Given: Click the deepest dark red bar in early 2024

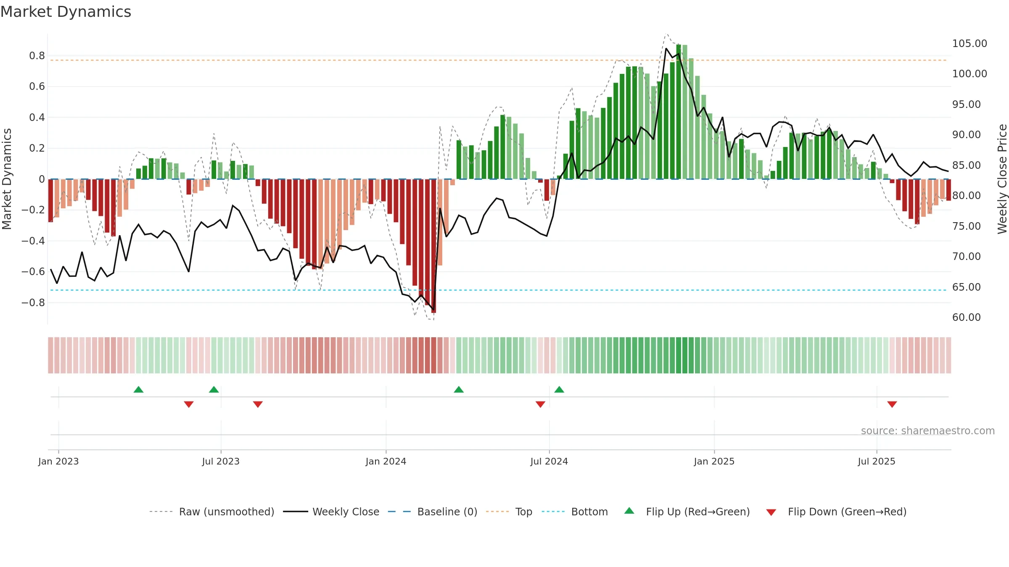Looking at the screenshot, I should [x=433, y=246].
